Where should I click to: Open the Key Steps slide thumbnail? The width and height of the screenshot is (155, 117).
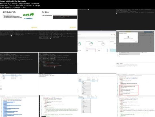(58, 20)
